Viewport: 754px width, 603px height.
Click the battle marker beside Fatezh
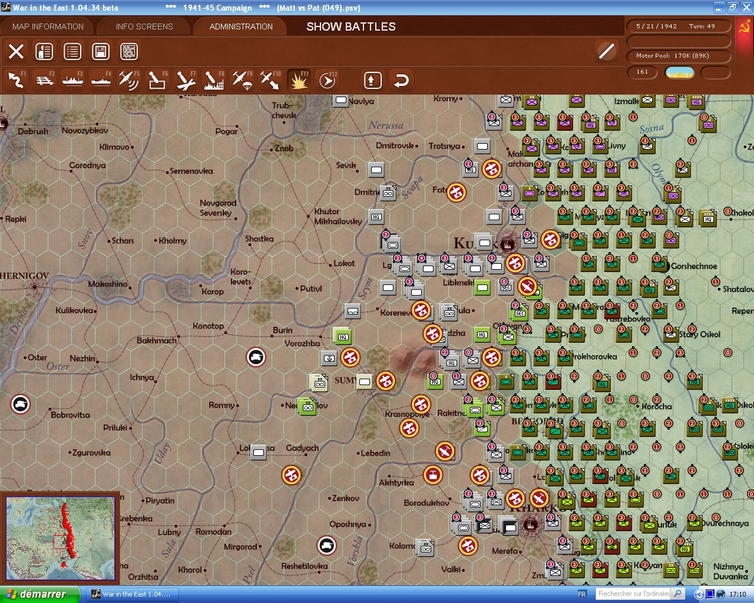(x=457, y=193)
